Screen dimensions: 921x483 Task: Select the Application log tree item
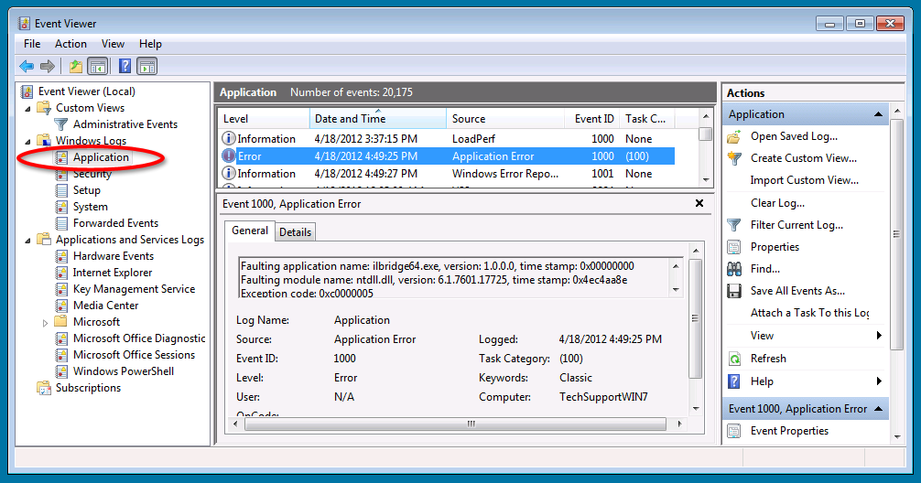(x=101, y=157)
